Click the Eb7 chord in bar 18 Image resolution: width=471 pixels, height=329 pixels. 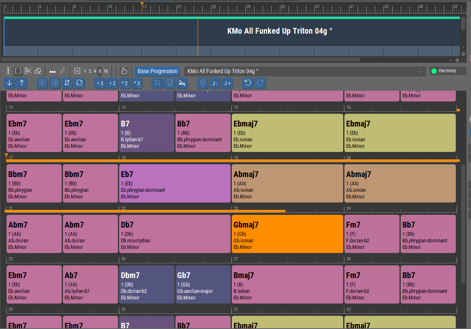tap(175, 184)
